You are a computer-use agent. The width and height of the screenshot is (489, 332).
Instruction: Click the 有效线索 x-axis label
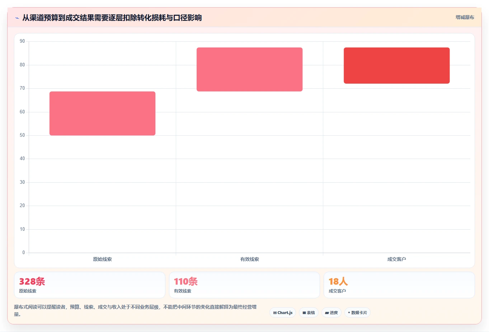250,259
